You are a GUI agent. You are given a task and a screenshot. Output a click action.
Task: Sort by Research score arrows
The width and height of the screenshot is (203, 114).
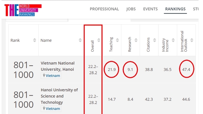pos(136,40)
